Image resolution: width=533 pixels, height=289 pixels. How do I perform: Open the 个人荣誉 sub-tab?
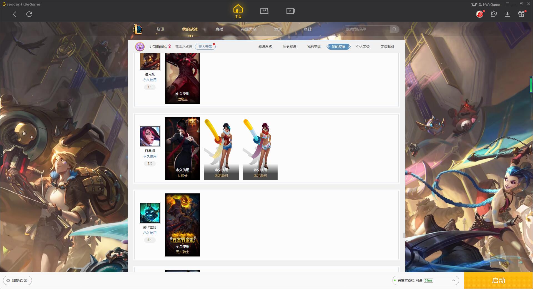tap(363, 47)
